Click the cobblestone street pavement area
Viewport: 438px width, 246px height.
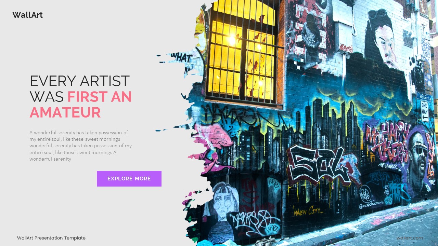394,229
